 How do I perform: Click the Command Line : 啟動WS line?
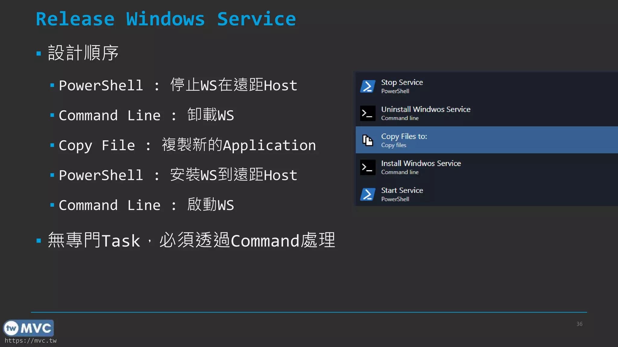146,205
